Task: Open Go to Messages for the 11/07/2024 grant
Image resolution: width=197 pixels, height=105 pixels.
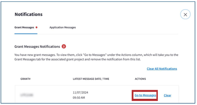Action: 145,95
